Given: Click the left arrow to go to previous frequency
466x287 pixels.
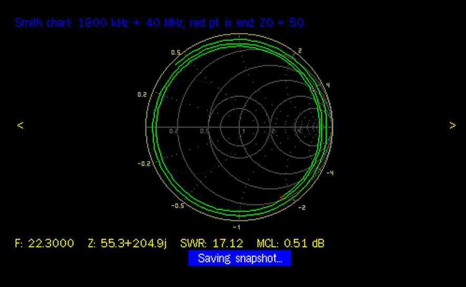Looking at the screenshot, I should [x=20, y=125].
